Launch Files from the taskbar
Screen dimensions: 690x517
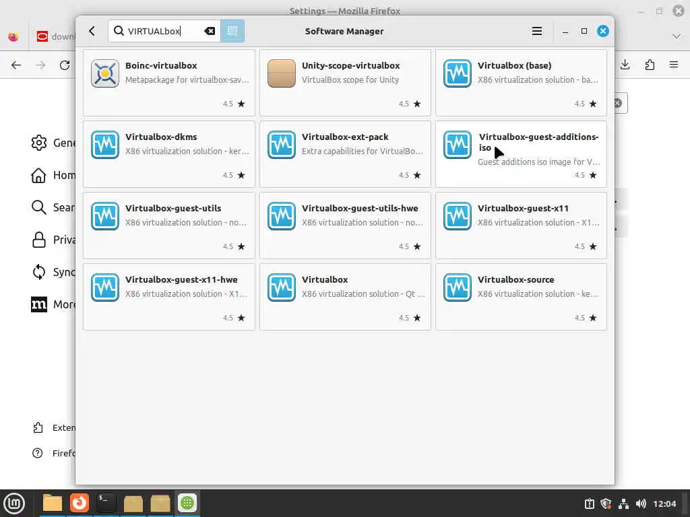(53, 504)
